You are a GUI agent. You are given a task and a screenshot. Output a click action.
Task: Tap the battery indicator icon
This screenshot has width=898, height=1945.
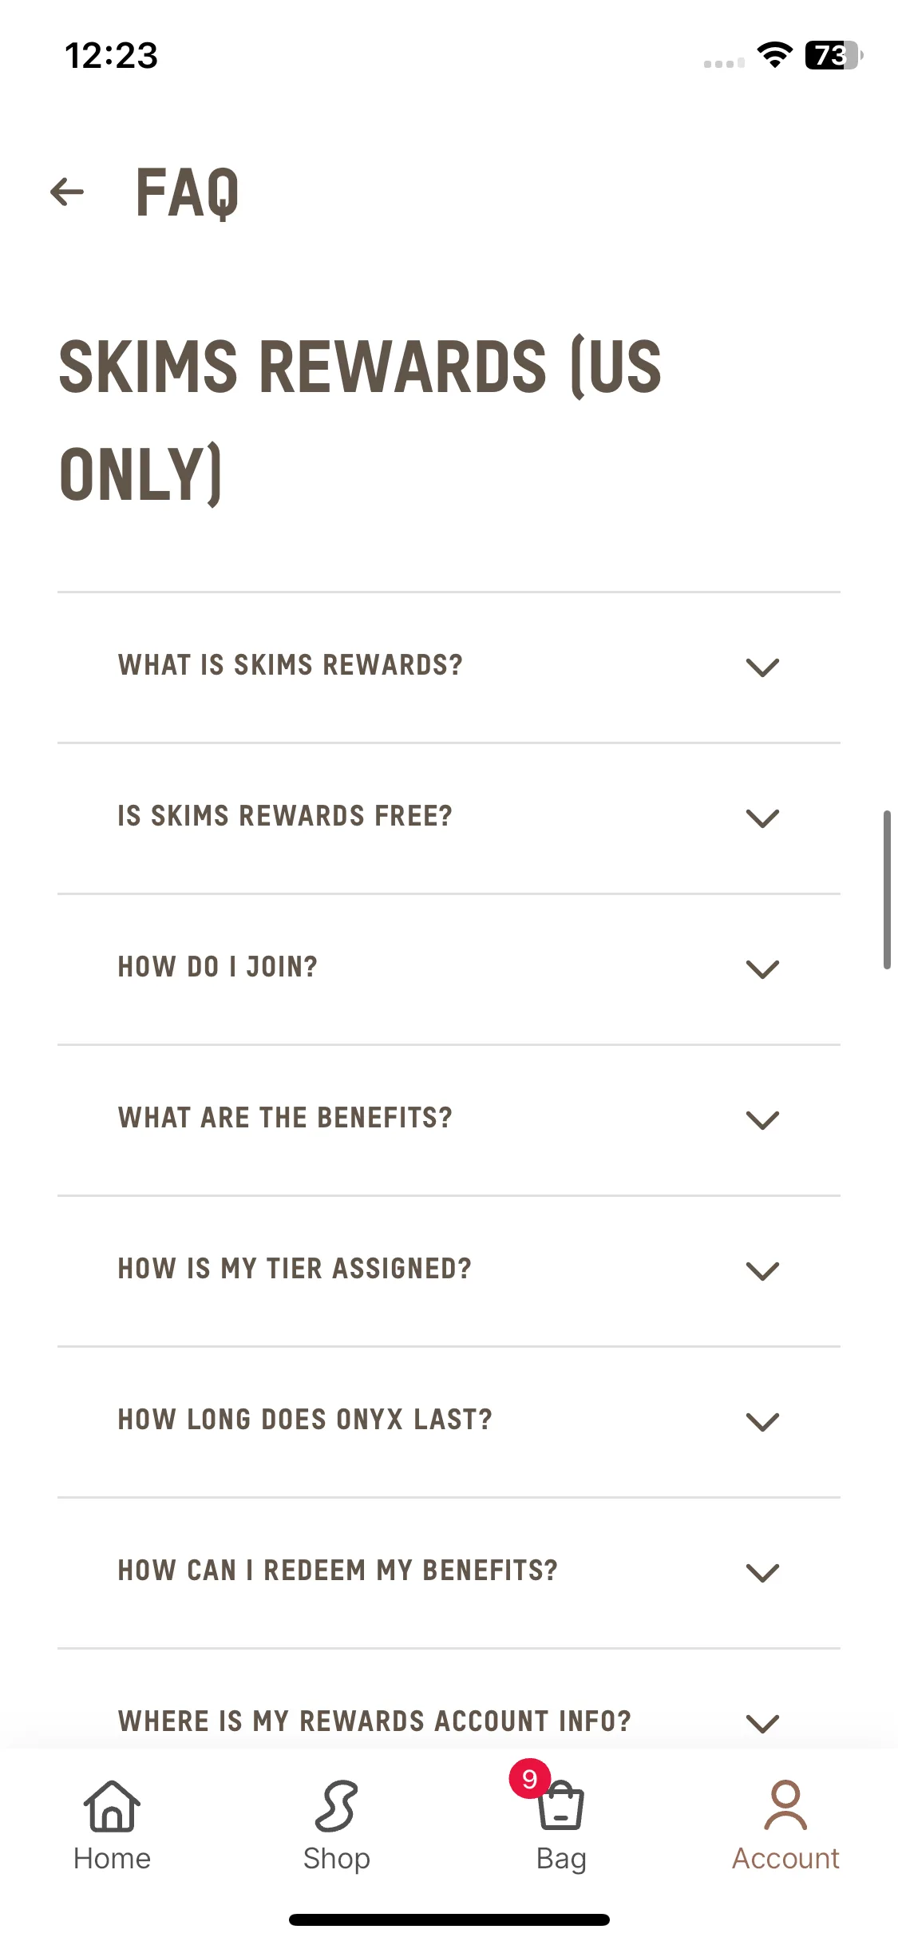[x=834, y=55]
